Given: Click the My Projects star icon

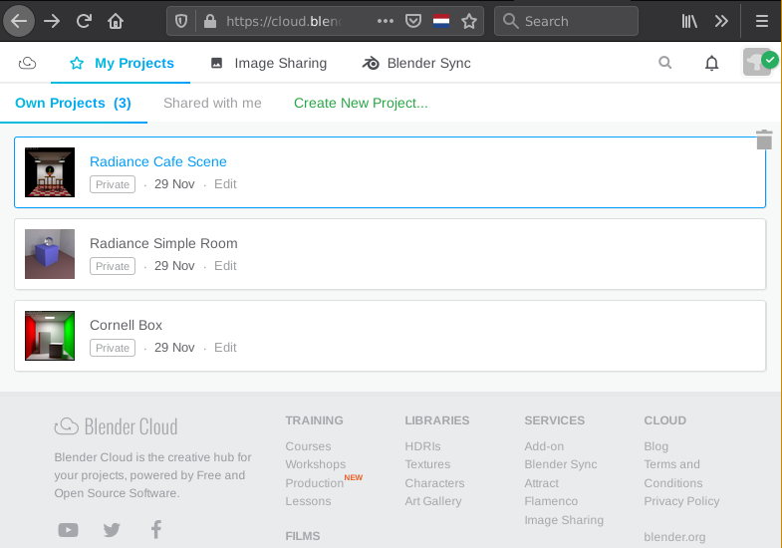Looking at the screenshot, I should [77, 63].
